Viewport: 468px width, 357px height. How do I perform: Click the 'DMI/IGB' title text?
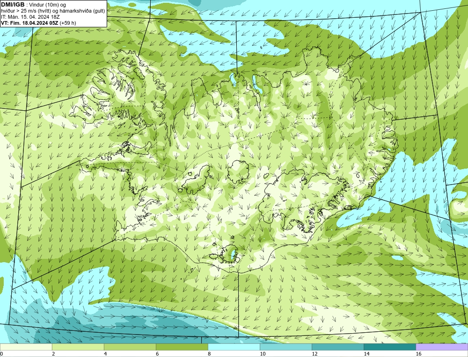pos(13,5)
